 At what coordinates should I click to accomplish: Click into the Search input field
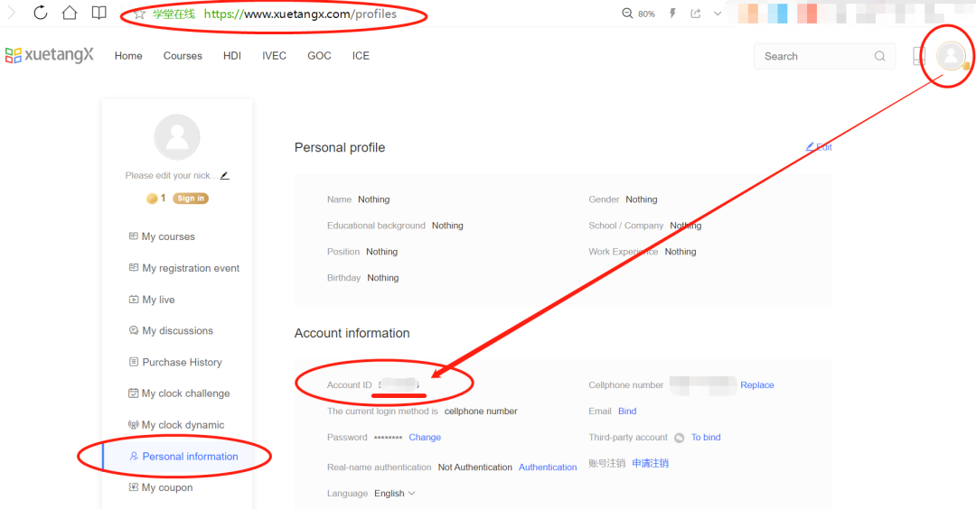pos(813,56)
